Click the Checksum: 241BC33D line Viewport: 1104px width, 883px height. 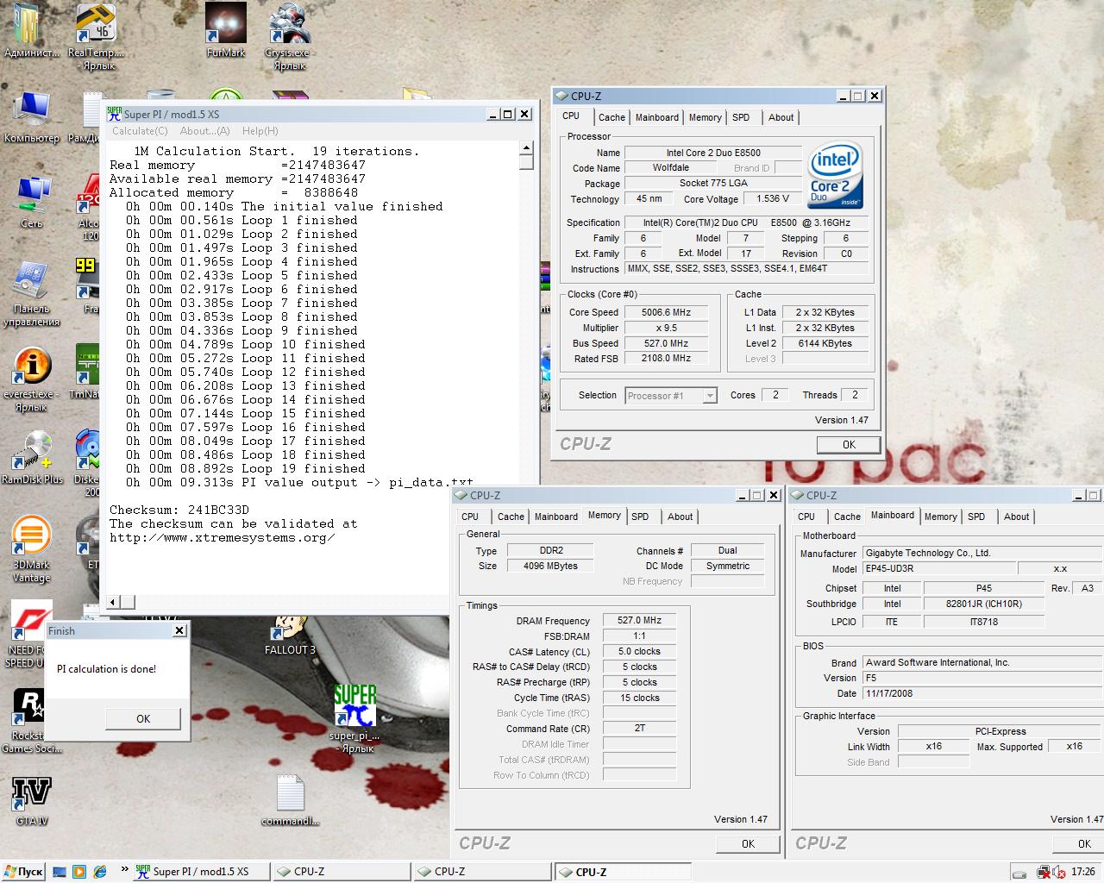tap(179, 510)
